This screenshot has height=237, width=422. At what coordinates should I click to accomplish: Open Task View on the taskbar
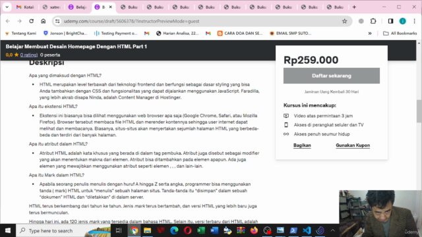119,230
